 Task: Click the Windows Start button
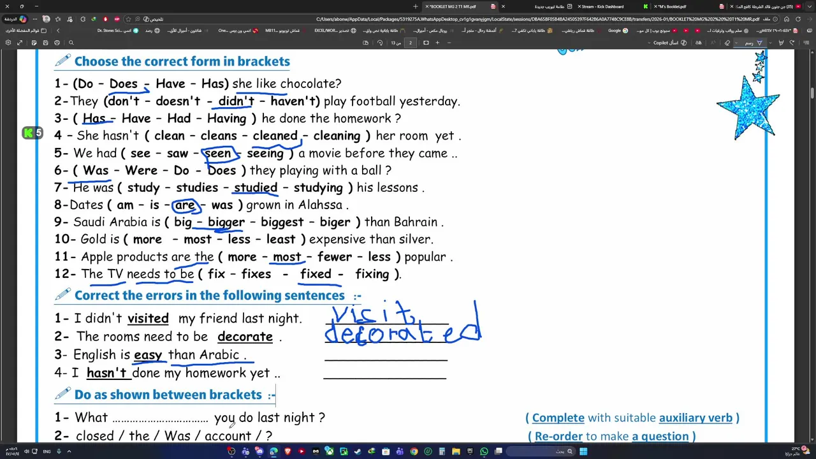tap(583, 451)
